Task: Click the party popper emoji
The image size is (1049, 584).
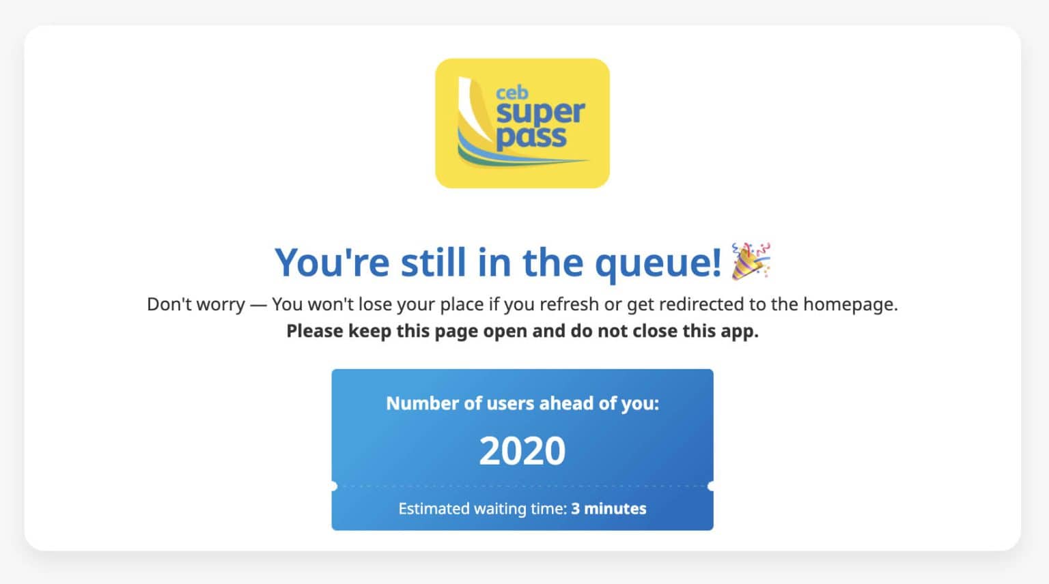Action: [x=751, y=261]
